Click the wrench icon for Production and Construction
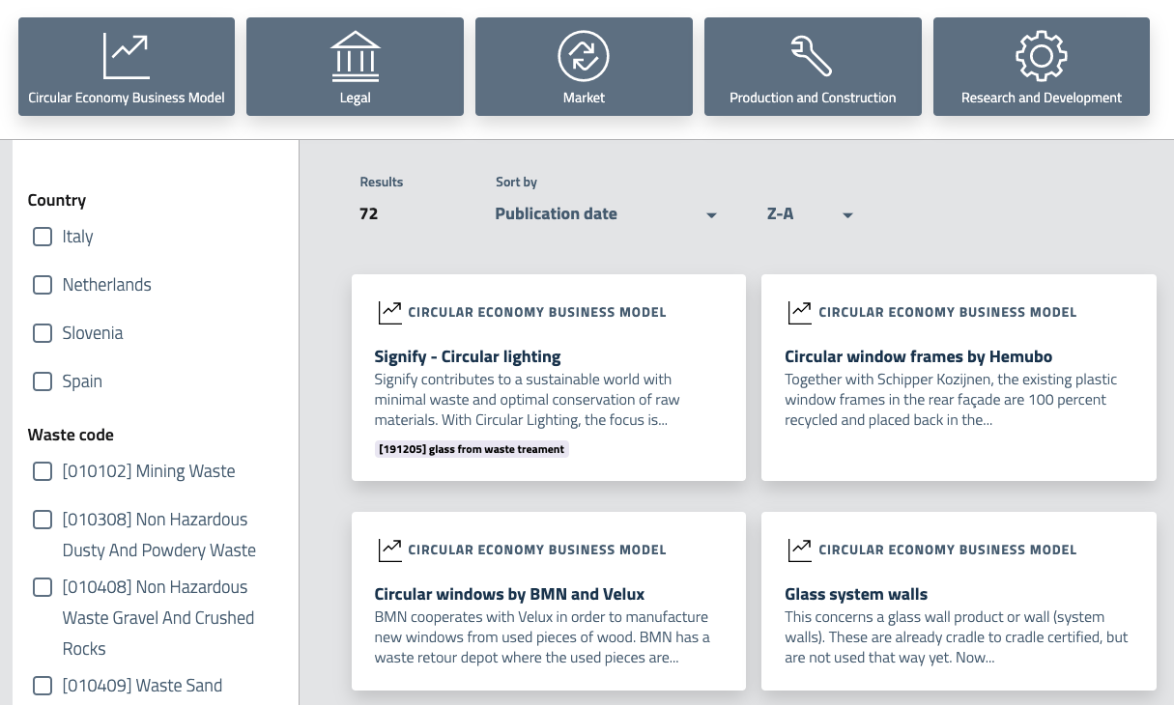Viewport: 1174px width, 705px height. pyautogui.click(x=812, y=56)
